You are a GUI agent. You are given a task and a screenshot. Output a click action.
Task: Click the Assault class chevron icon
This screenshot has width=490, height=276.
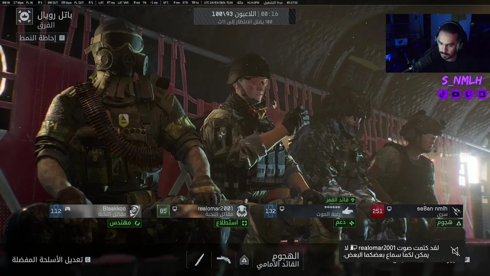click(x=244, y=260)
